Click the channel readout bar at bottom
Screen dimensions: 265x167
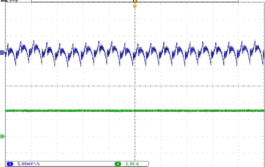pyautogui.click(x=77, y=164)
